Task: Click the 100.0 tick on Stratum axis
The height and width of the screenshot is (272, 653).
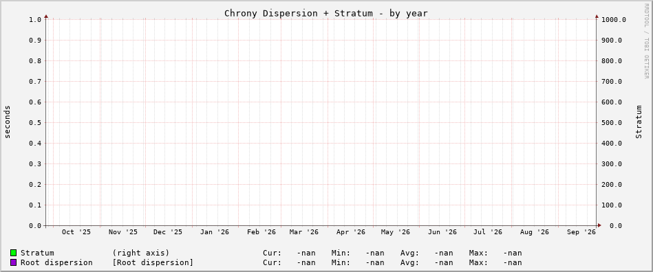Action: [x=611, y=205]
